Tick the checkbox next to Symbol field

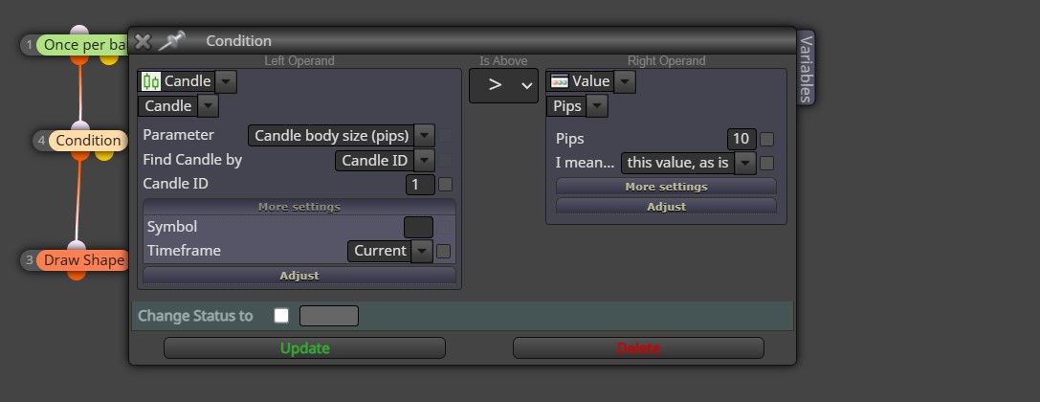pyautogui.click(x=444, y=227)
